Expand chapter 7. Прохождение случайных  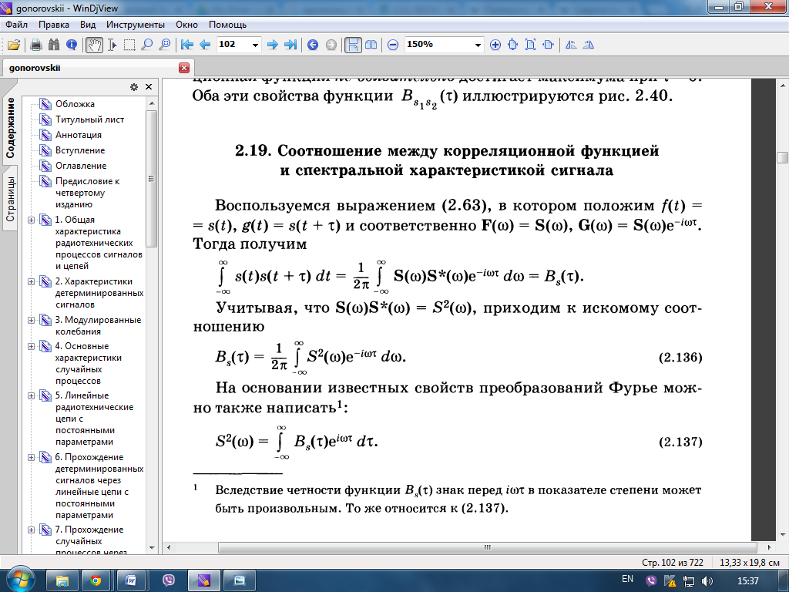point(31,530)
